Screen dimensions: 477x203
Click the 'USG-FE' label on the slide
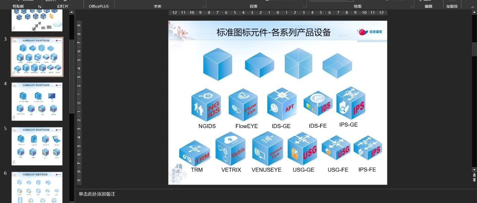pos(338,169)
